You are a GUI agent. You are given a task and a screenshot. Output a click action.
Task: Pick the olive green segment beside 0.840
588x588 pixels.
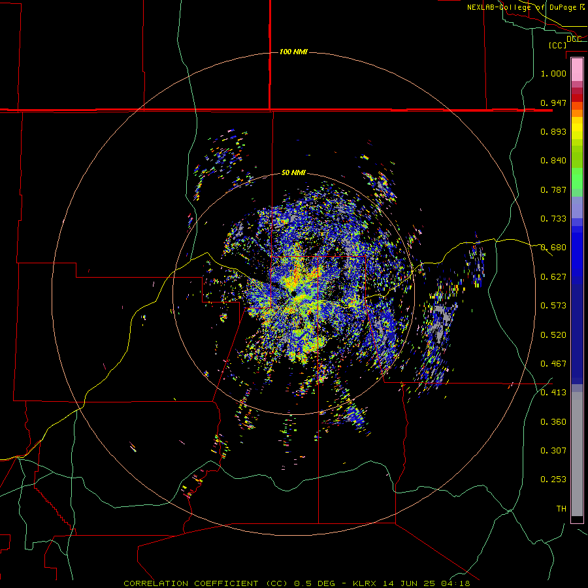pos(577,157)
